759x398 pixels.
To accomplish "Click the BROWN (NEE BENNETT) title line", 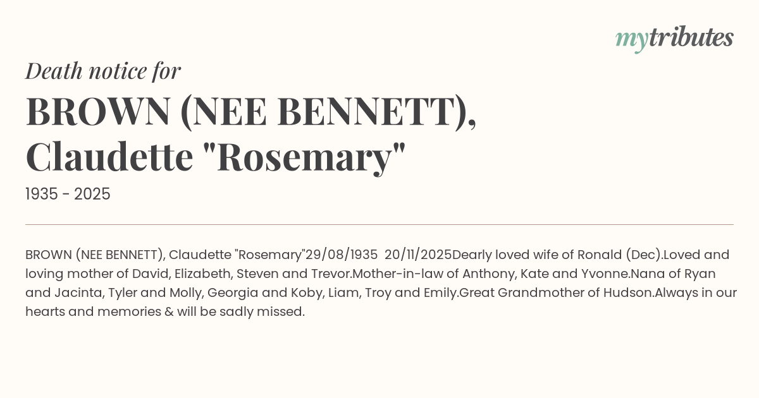I will tap(250, 111).
